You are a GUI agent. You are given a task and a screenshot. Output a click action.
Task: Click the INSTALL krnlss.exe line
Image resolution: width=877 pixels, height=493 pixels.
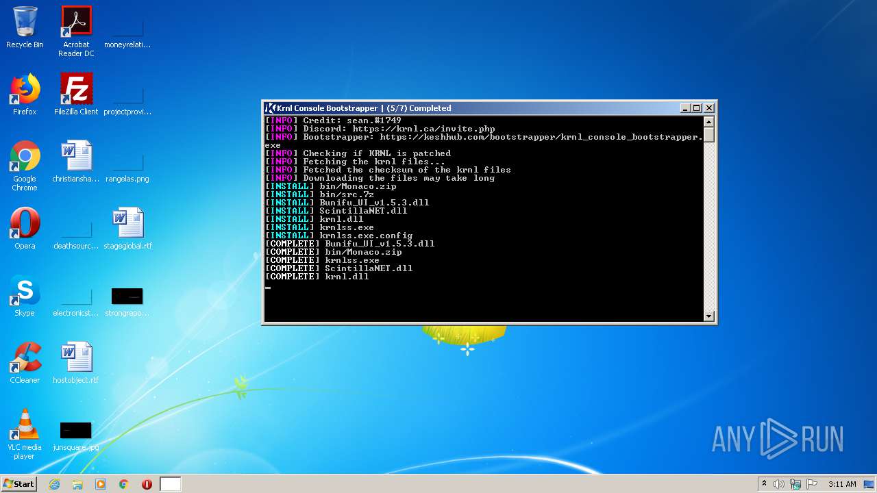tap(320, 227)
